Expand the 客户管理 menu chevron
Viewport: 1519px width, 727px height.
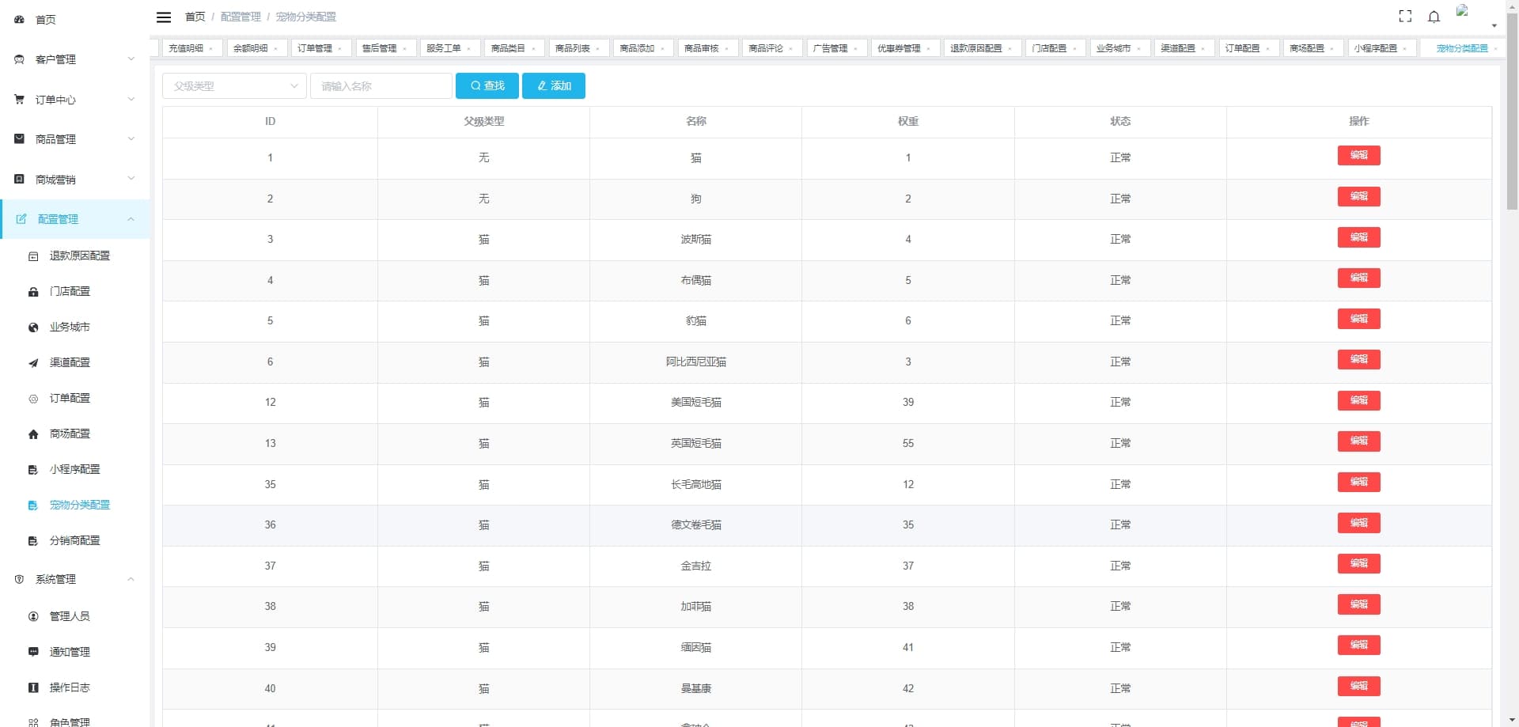pos(131,59)
